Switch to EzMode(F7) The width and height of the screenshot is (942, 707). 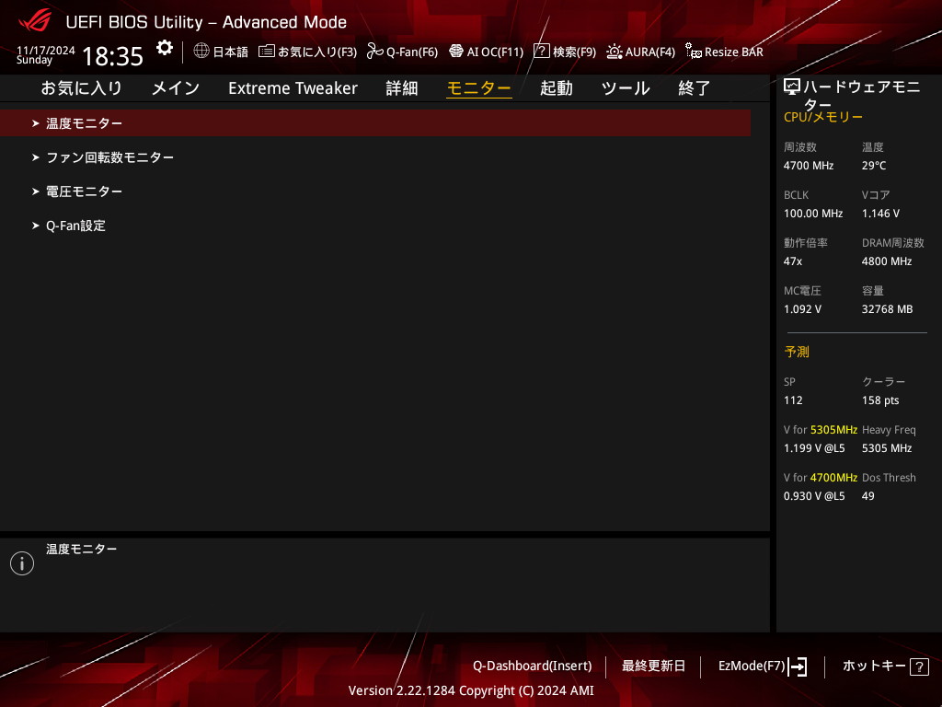(752, 666)
